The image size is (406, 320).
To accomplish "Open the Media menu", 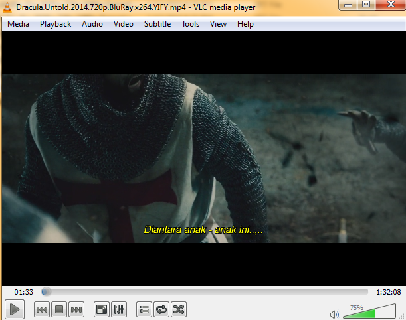I will tap(18, 24).
